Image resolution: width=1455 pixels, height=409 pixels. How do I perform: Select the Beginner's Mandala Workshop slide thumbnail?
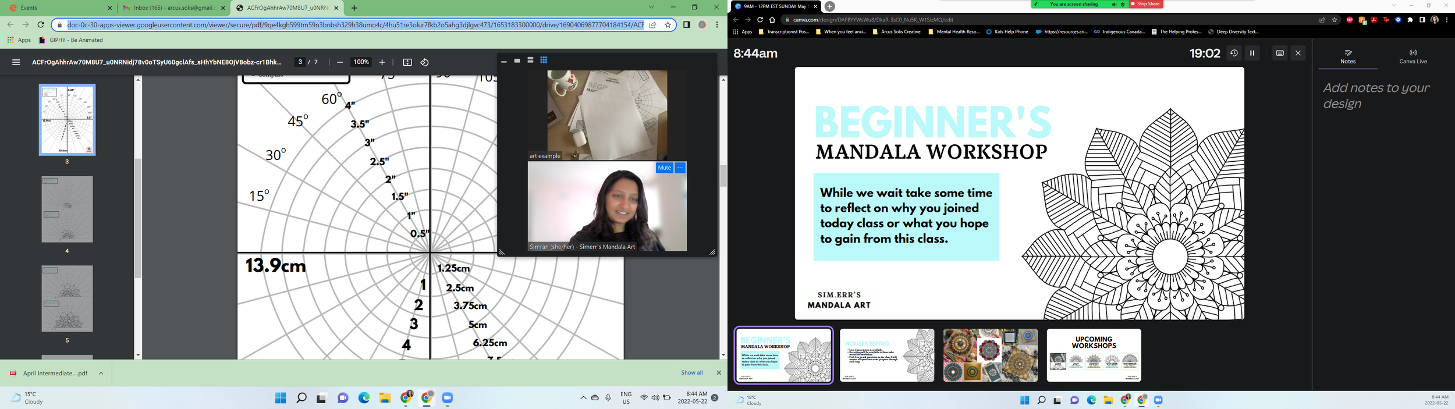(783, 355)
